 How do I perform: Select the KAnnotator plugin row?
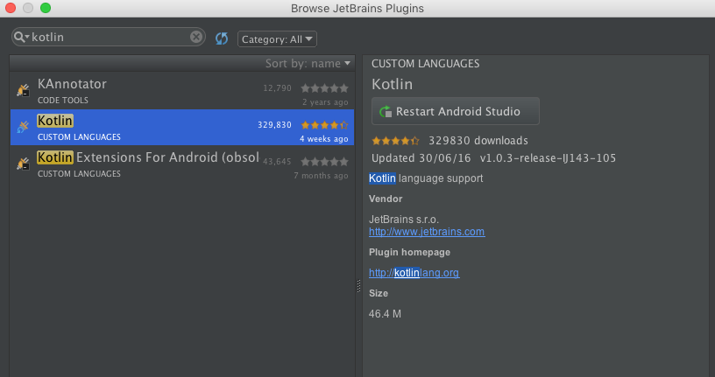click(x=182, y=91)
